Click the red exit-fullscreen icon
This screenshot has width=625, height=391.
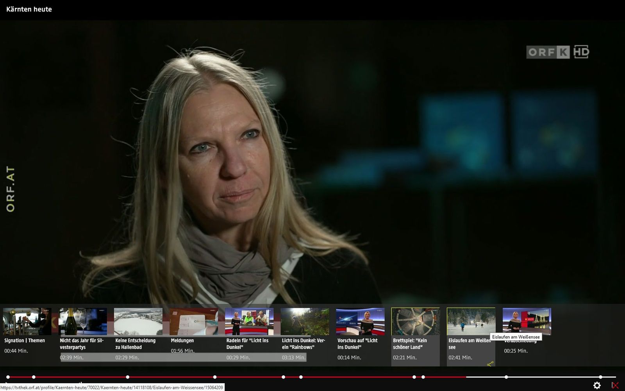coord(615,385)
